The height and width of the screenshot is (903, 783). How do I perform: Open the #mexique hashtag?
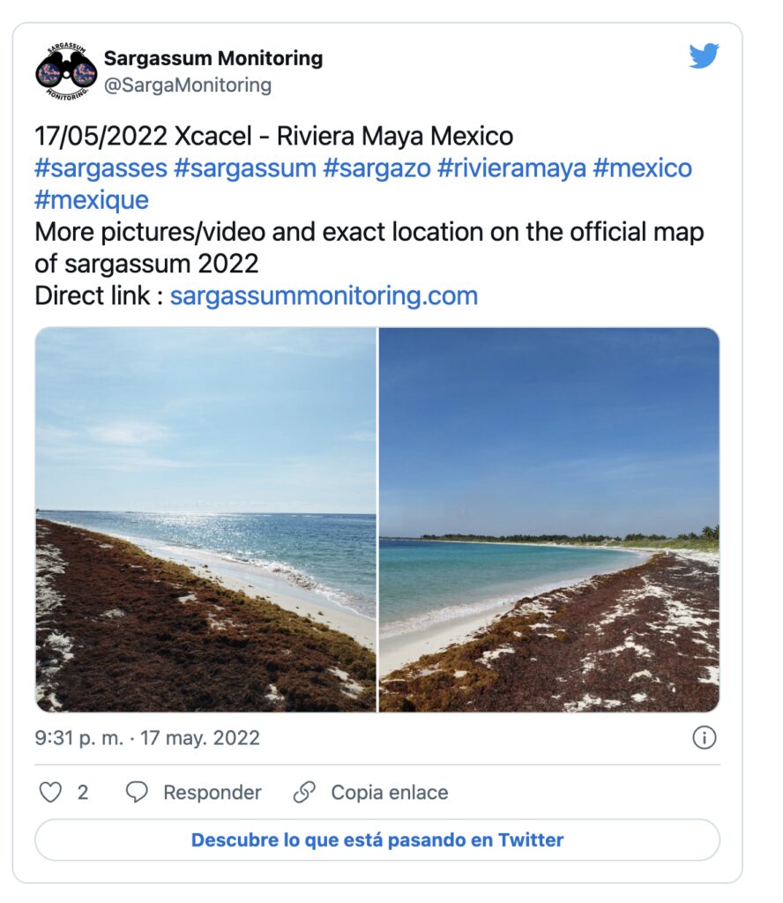(92, 199)
